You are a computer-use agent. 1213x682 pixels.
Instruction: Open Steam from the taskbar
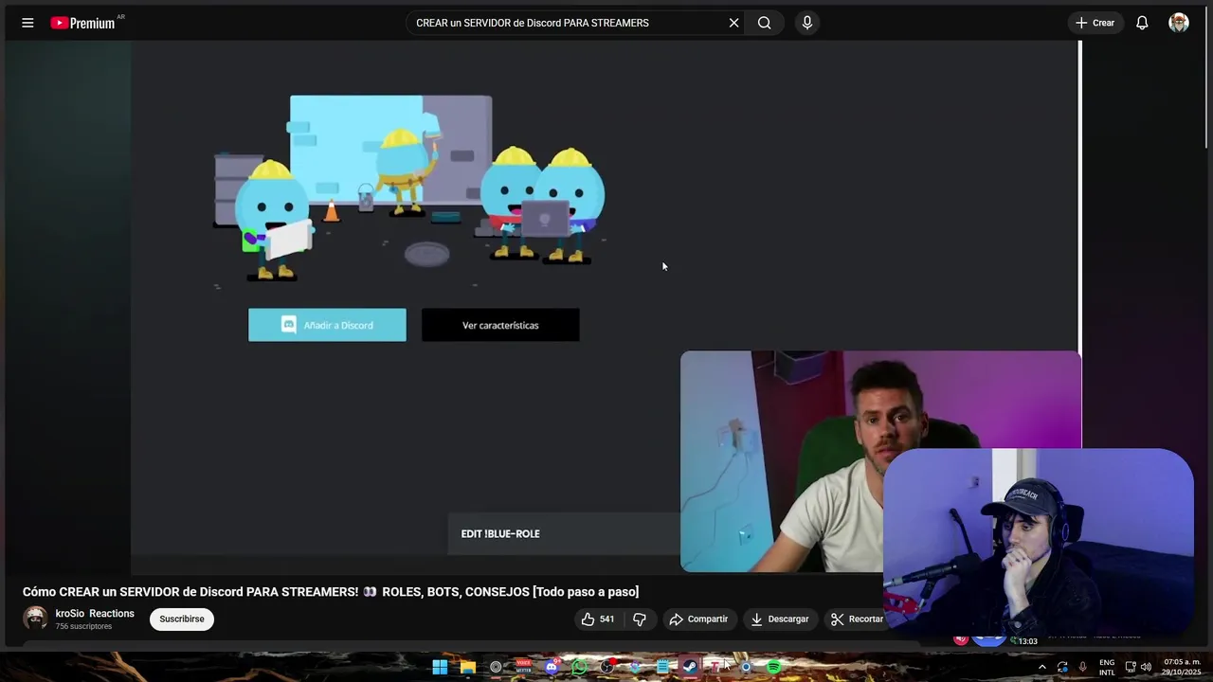[690, 667]
